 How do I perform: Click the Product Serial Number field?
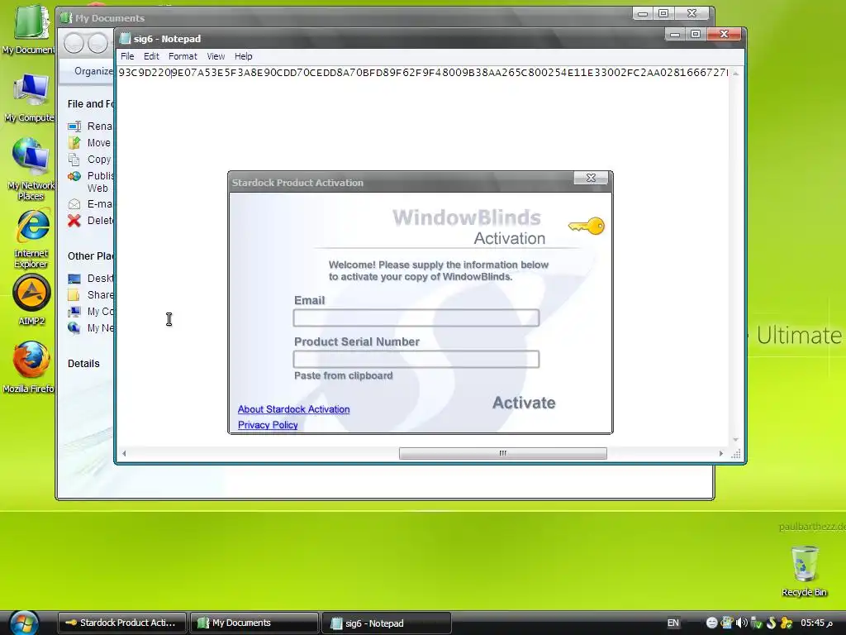pyautogui.click(x=416, y=359)
